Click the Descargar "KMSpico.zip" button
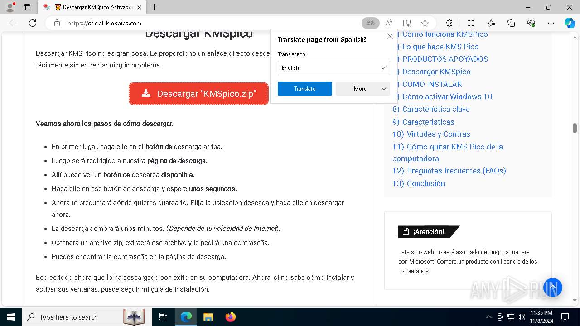This screenshot has height=326, width=580. tap(199, 94)
